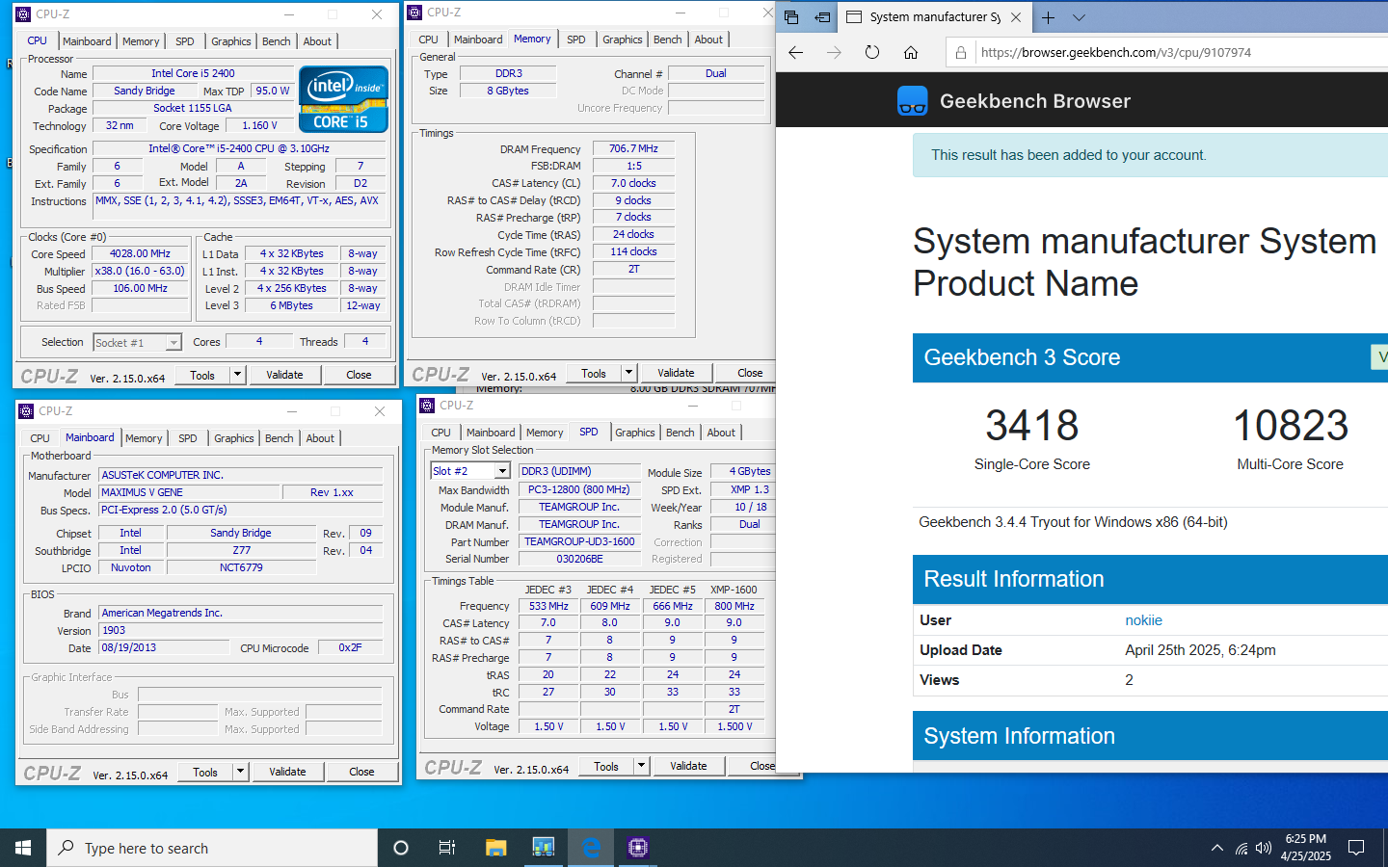
Task: Open Tools dropdown arrow in CPU-Z CPU window
Action: (x=238, y=375)
